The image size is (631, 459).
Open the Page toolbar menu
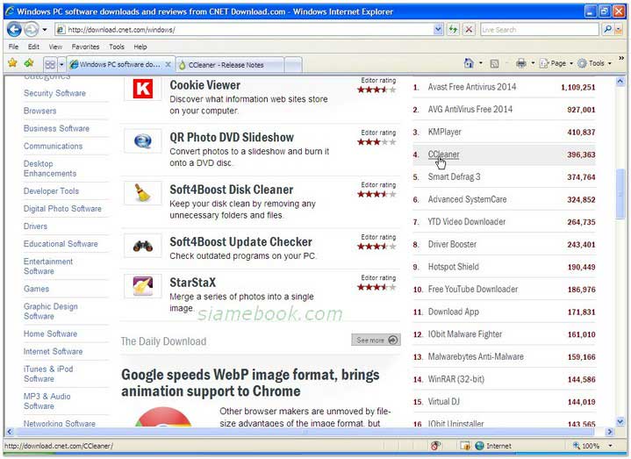[556, 63]
